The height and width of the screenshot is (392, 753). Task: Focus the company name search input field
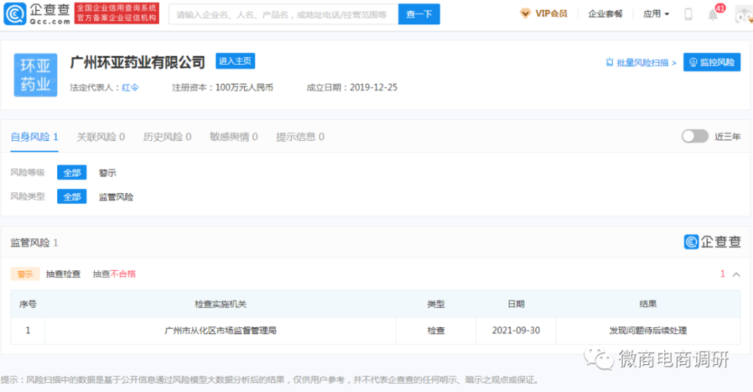tap(283, 14)
